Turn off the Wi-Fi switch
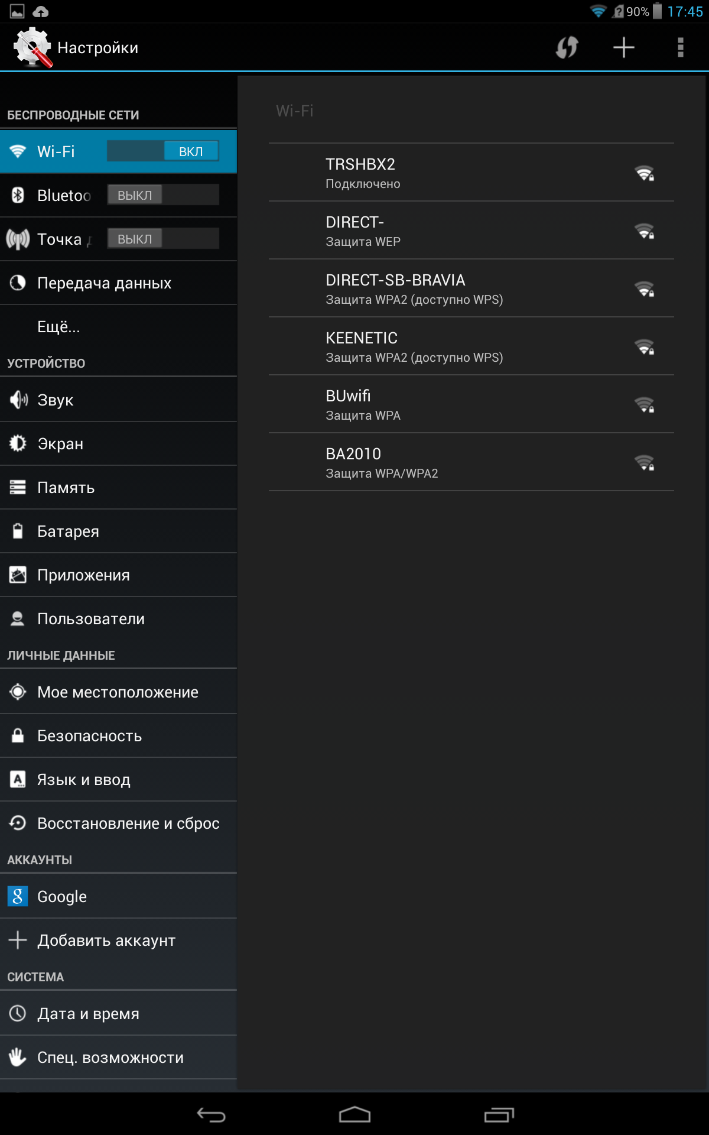This screenshot has width=709, height=1135. point(163,151)
